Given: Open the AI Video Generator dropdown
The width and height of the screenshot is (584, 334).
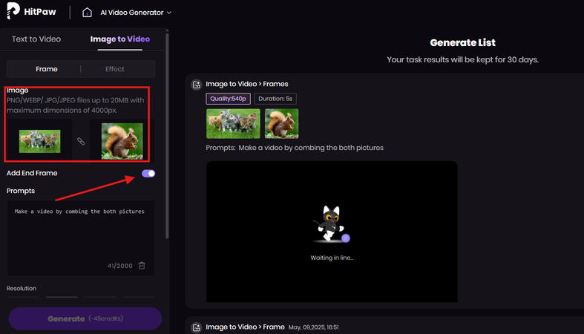Looking at the screenshot, I should pyautogui.click(x=136, y=13).
